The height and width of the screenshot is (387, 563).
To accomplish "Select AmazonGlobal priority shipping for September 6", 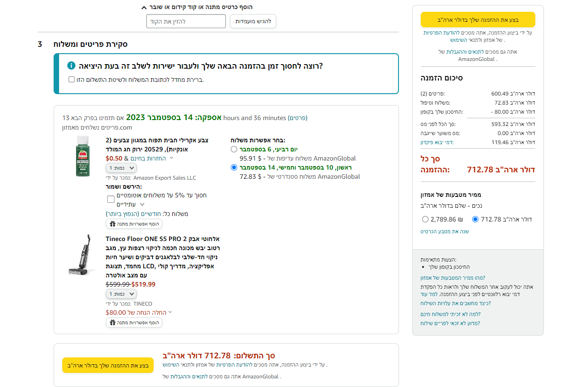I will point(234,150).
